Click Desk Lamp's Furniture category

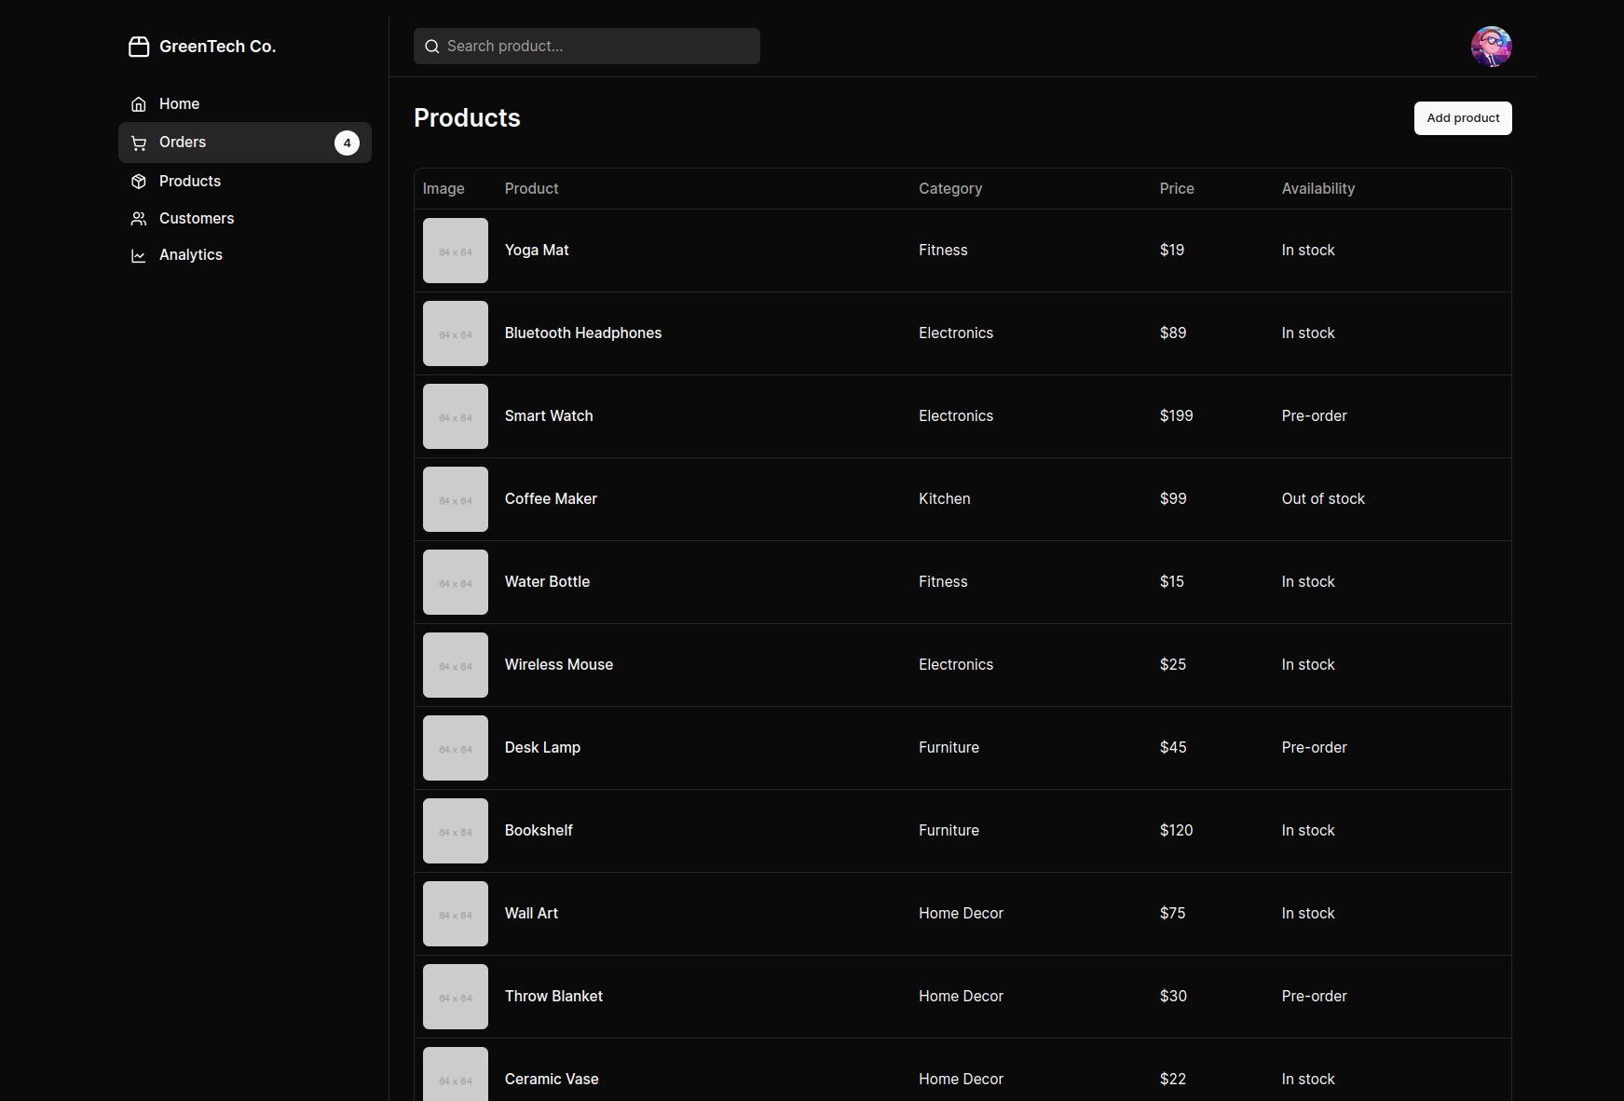(948, 748)
